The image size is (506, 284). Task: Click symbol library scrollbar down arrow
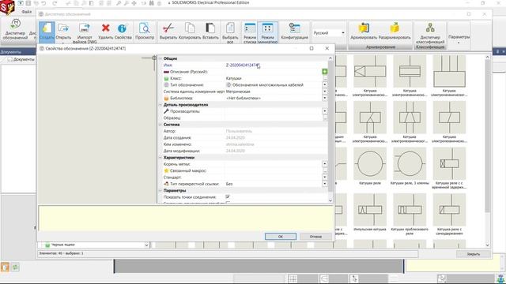pos(487,245)
